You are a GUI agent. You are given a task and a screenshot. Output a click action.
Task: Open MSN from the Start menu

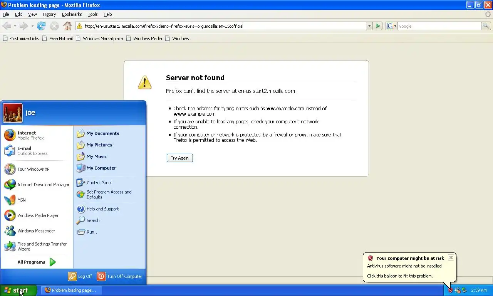pyautogui.click(x=37, y=200)
